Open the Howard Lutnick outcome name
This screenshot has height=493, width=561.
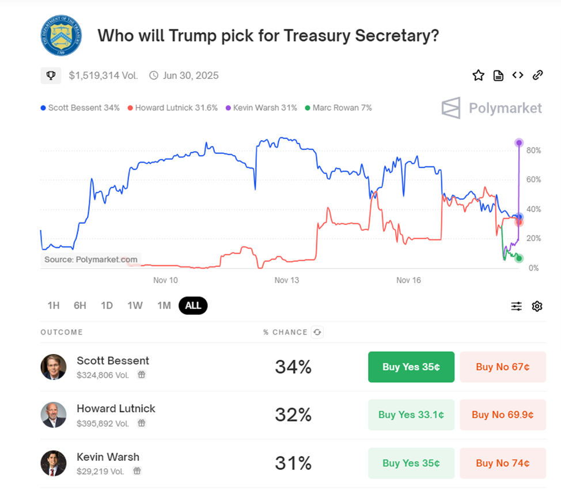[x=116, y=408]
